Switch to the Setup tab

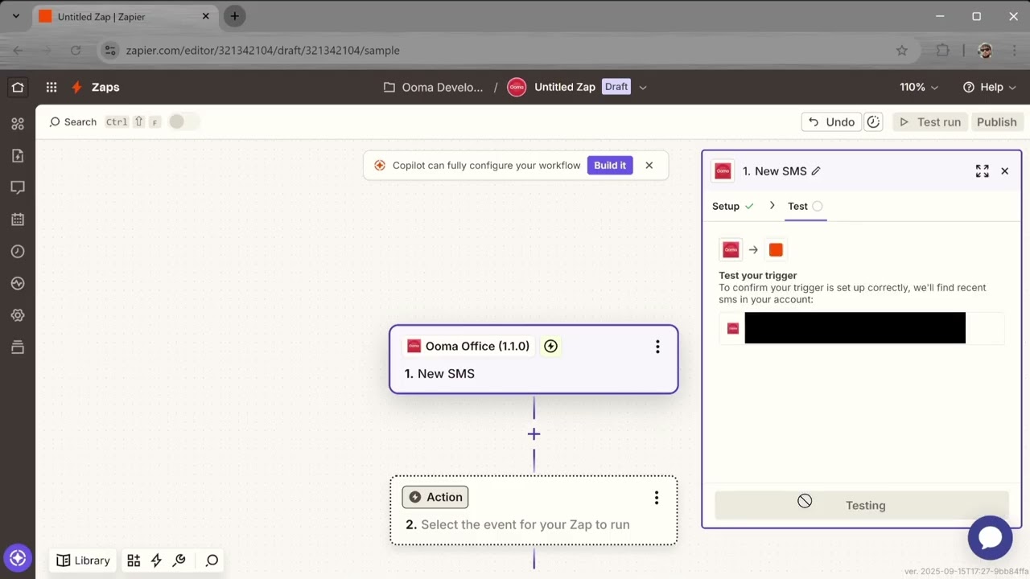coord(732,206)
